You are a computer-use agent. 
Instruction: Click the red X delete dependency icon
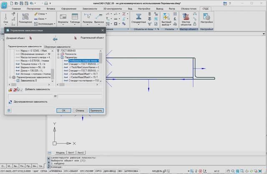(15, 90)
